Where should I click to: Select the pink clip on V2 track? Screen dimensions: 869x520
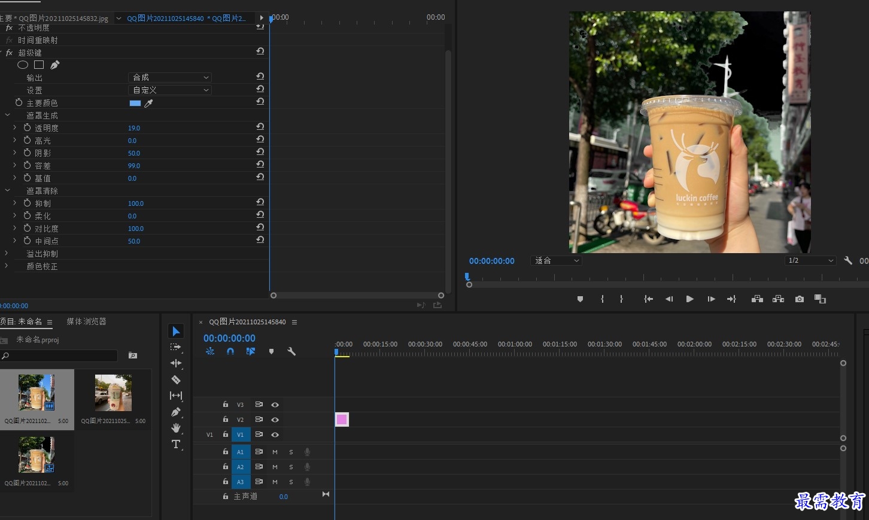[x=342, y=419]
